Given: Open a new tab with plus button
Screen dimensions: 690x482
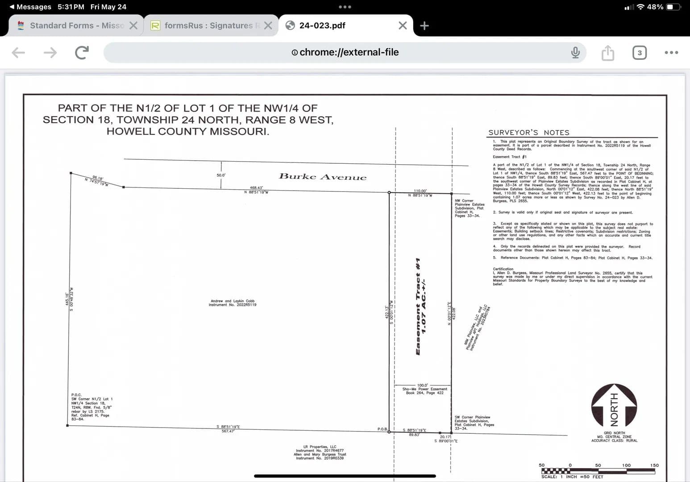Looking at the screenshot, I should 424,25.
